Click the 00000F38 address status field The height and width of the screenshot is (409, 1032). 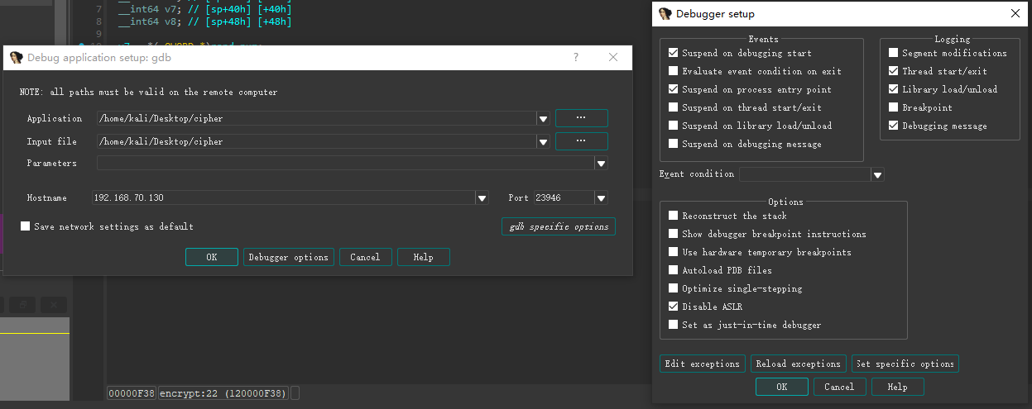(x=132, y=393)
